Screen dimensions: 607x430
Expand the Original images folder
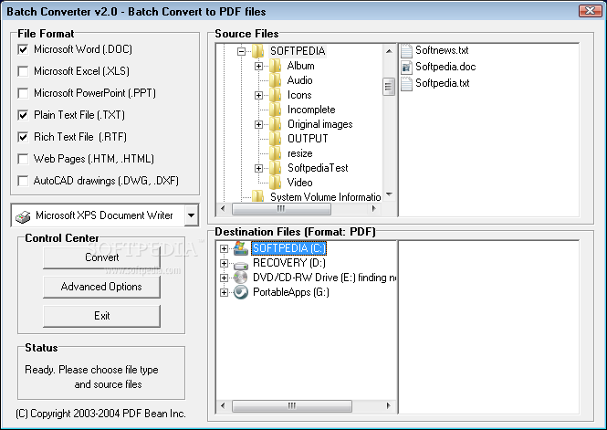(259, 125)
